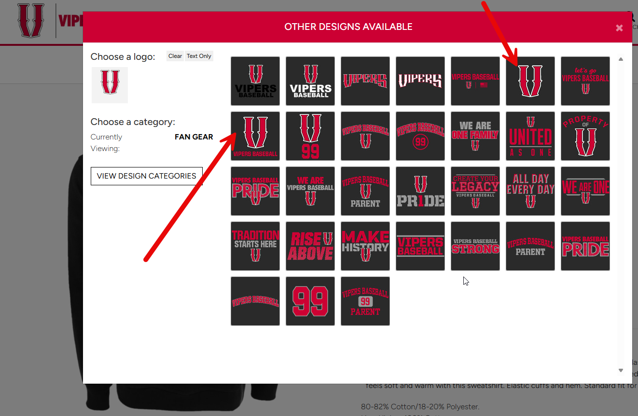Select the United As One design
The width and height of the screenshot is (638, 416).
530,136
